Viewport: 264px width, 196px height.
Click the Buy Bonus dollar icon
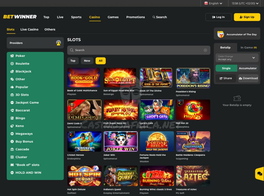click(x=12, y=141)
